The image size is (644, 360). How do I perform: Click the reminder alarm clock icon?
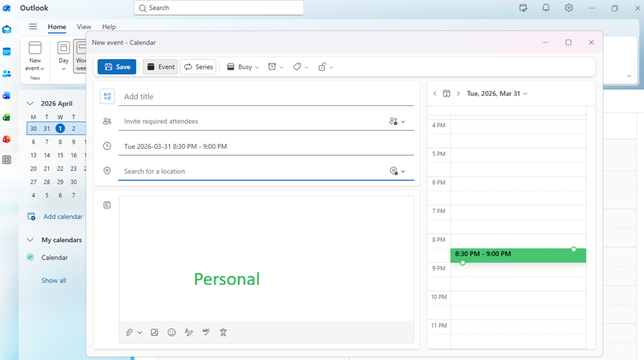[x=272, y=67]
